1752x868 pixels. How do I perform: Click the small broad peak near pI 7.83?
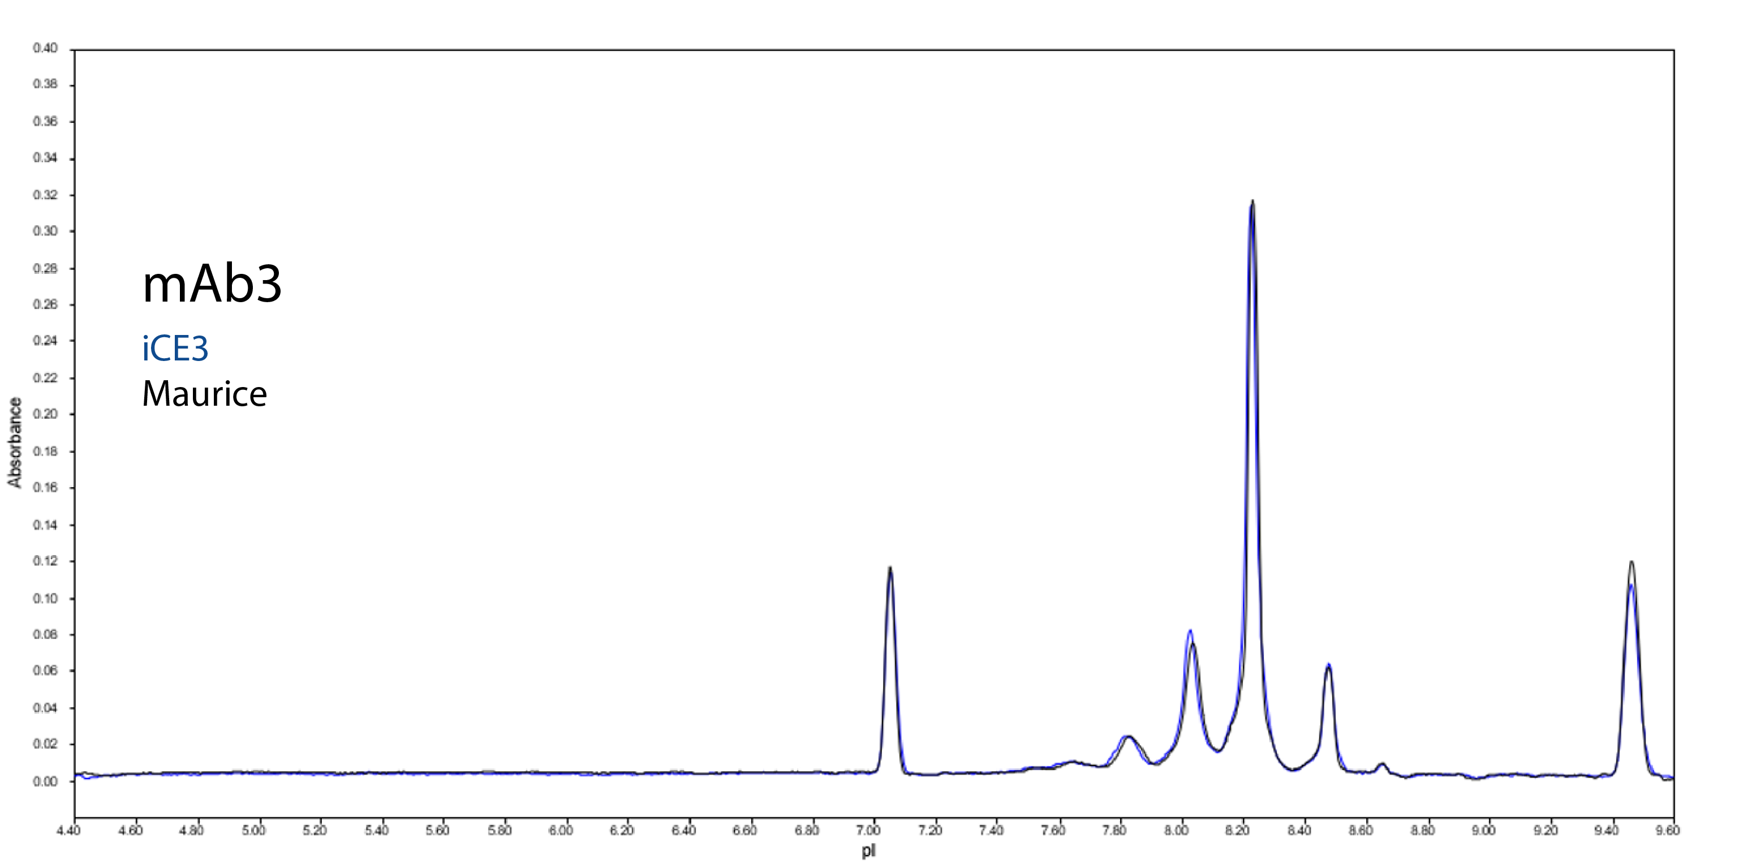click(x=1127, y=737)
